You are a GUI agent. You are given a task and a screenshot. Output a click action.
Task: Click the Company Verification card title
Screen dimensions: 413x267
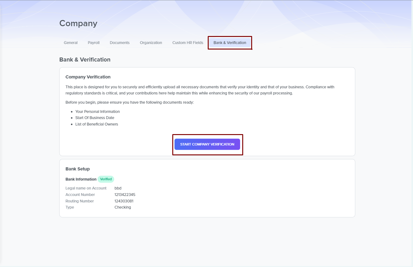[88, 77]
